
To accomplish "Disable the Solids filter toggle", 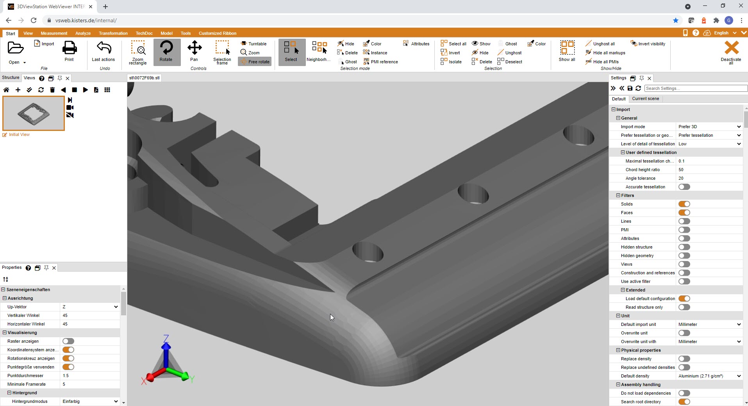I will point(684,204).
